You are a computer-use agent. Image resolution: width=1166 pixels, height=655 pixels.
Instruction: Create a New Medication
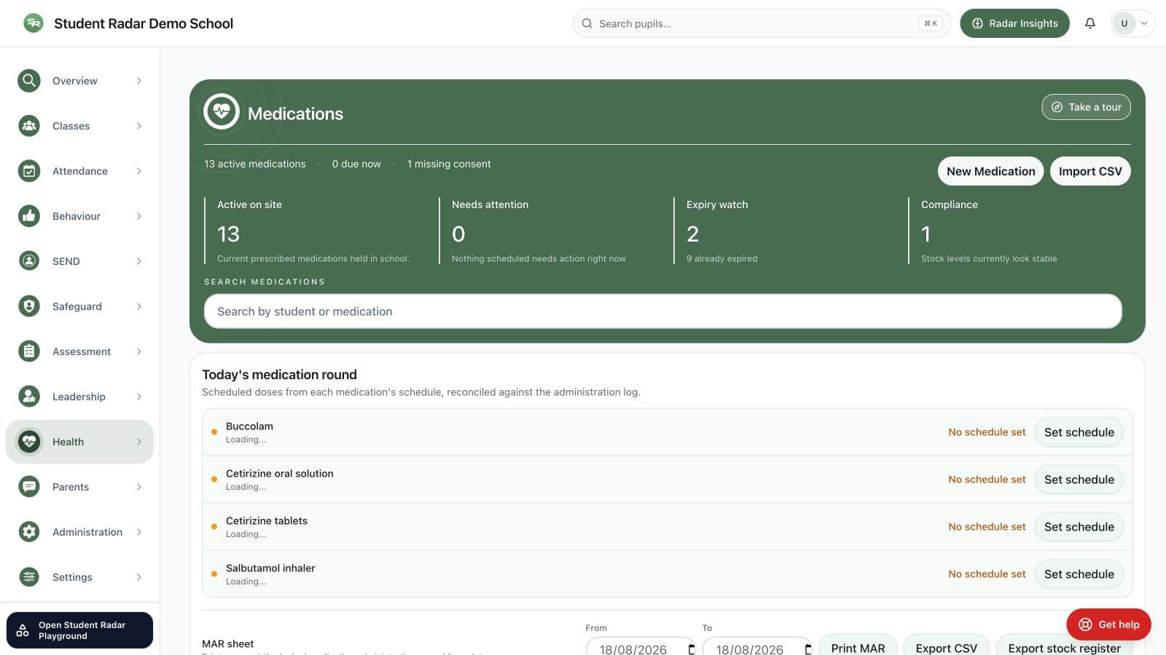[x=990, y=171]
